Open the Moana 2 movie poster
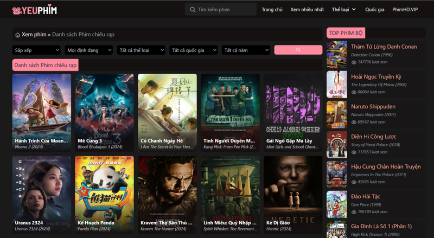The height and width of the screenshot is (238, 434). [x=42, y=112]
